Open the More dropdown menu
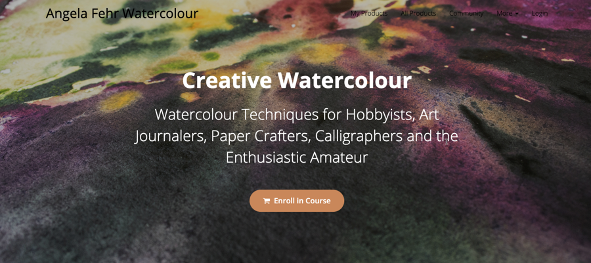Viewport: 591px width, 263px height. click(508, 14)
